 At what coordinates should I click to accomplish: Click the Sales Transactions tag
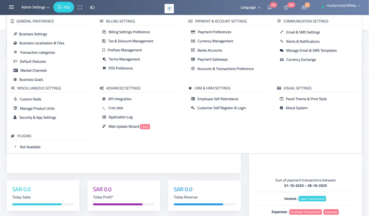pyautogui.click(x=312, y=199)
